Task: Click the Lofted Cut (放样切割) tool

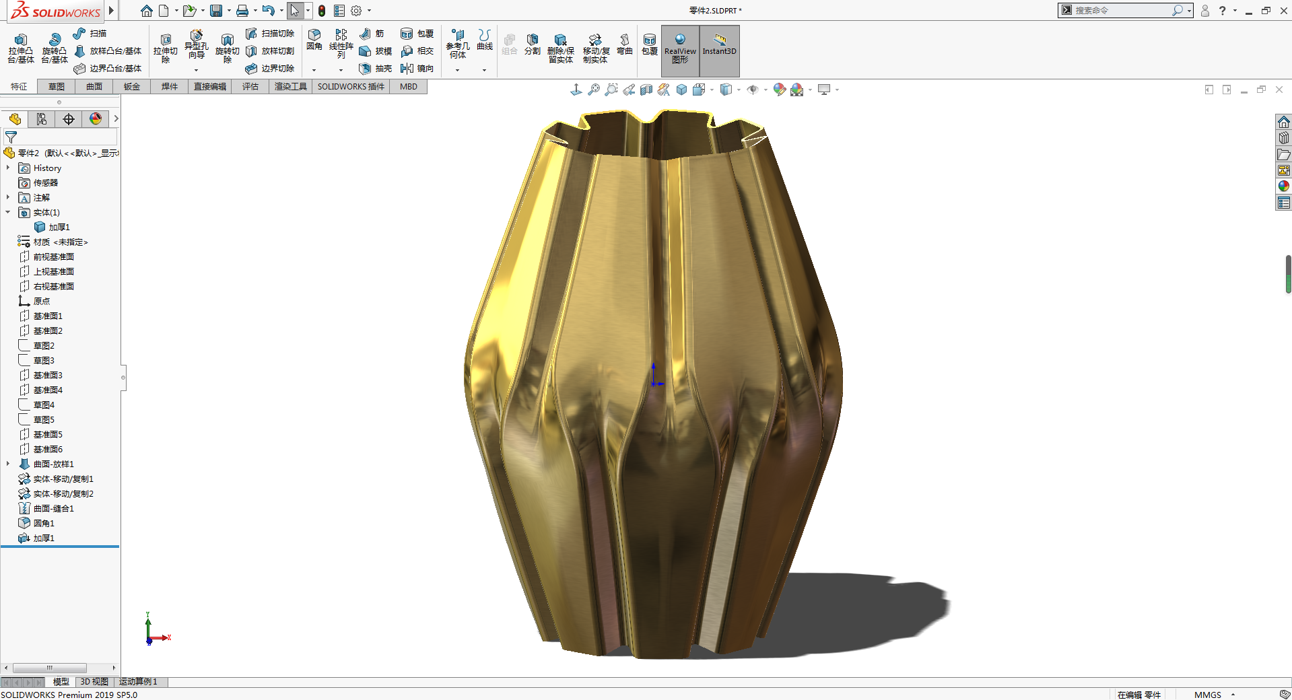Action: tap(270, 51)
